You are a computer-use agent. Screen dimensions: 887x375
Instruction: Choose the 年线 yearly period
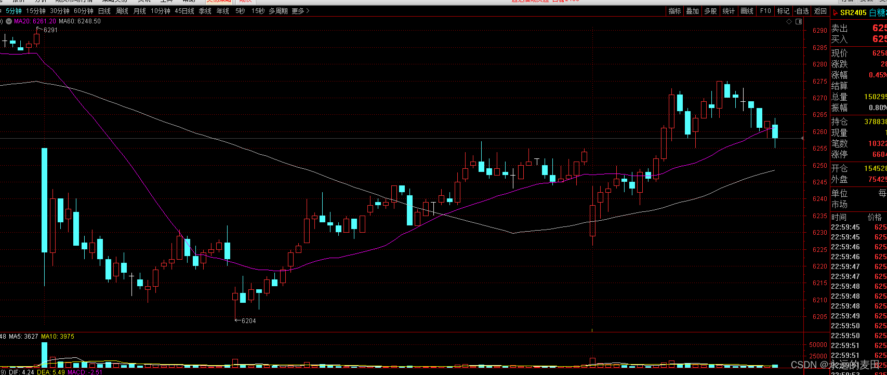[222, 11]
